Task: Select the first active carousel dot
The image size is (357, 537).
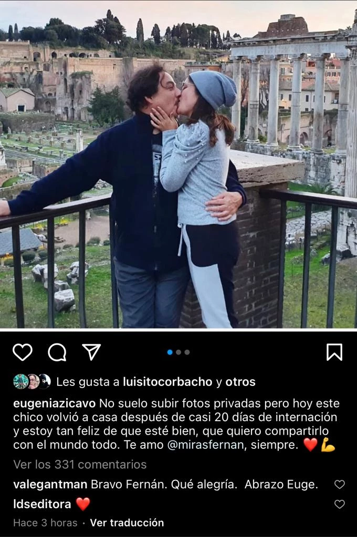Action: [x=170, y=352]
